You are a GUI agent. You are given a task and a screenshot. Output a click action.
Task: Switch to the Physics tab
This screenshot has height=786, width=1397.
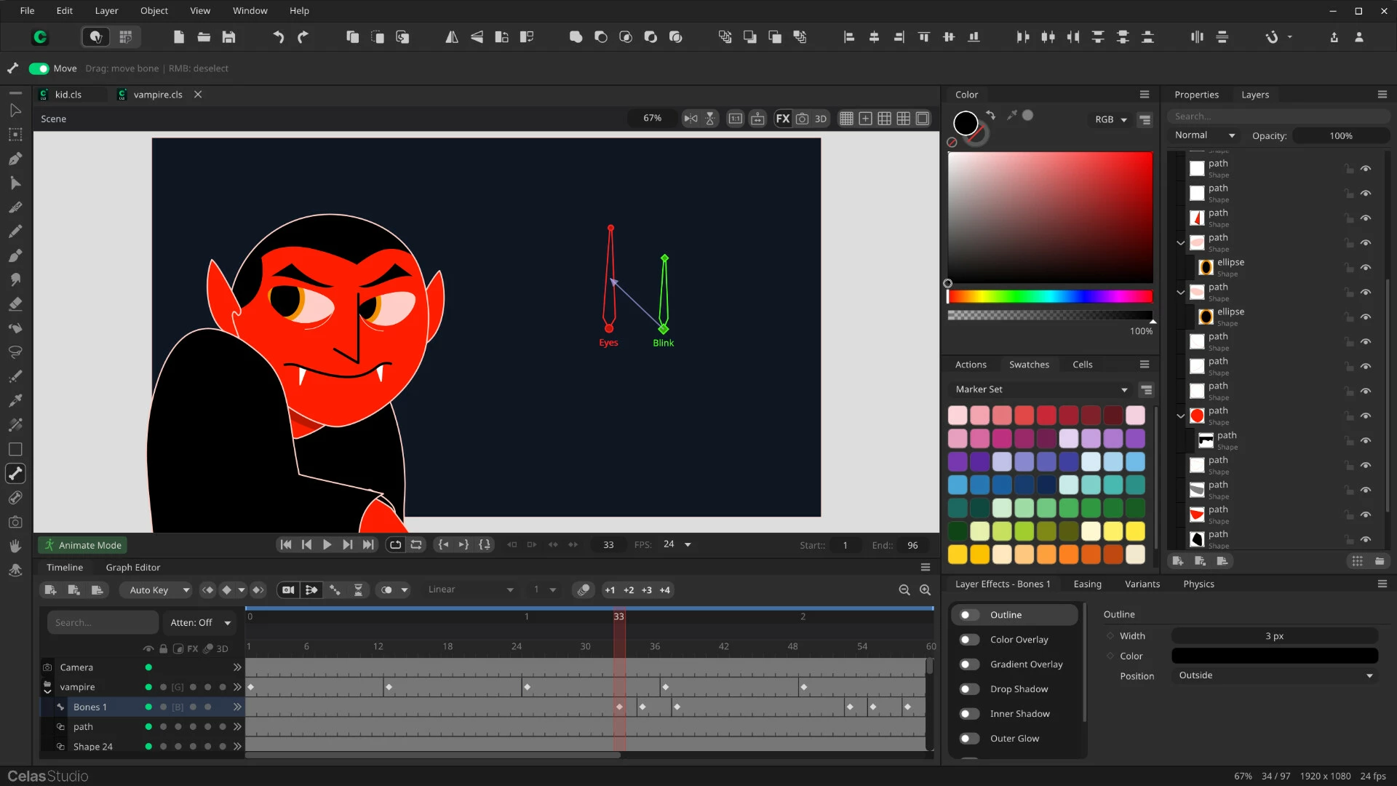tap(1198, 584)
